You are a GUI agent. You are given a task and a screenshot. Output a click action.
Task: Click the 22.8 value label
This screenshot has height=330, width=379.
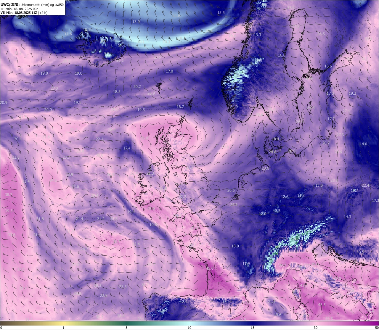104,296
